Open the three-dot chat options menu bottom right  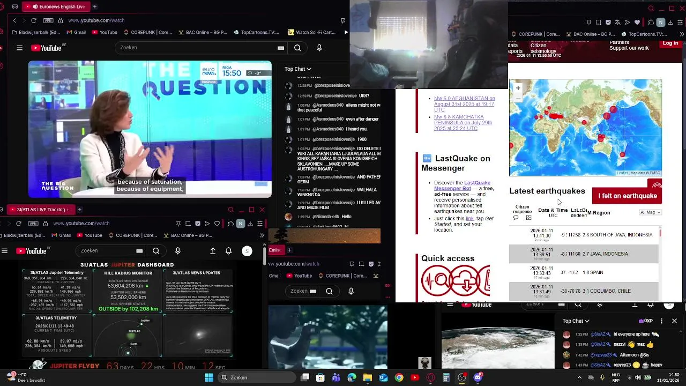click(661, 321)
